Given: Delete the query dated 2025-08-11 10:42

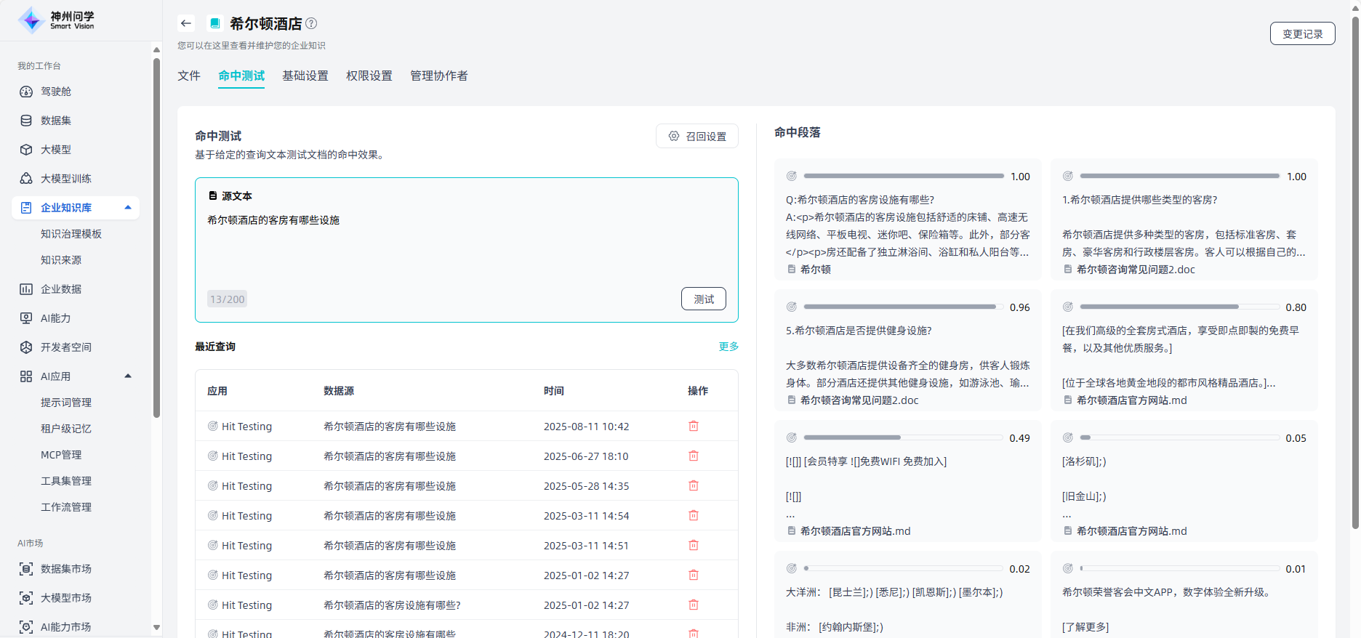Looking at the screenshot, I should pyautogui.click(x=694, y=427).
